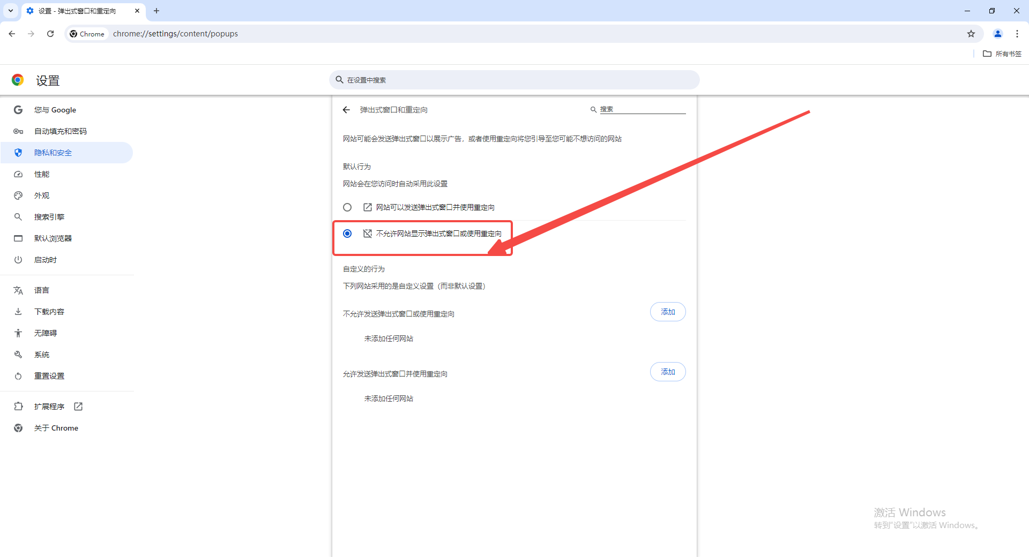1029x557 pixels.
Task: Click 未添加任何网站 under the blocked sites list
Action: coord(389,338)
